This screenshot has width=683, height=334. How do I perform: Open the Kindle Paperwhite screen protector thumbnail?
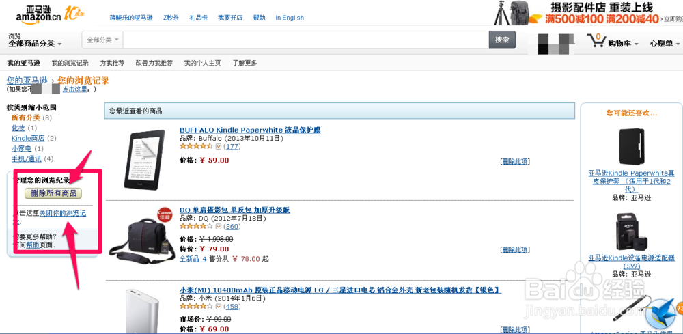click(x=143, y=159)
